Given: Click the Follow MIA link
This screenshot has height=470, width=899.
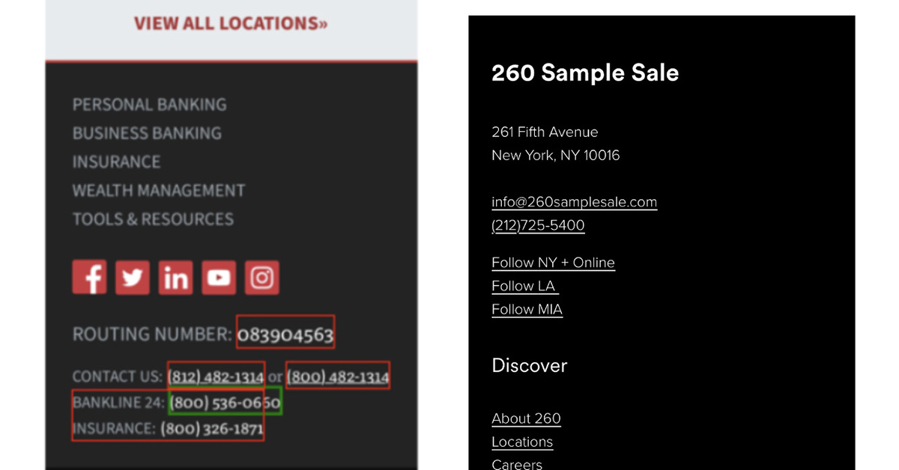Looking at the screenshot, I should point(527,309).
